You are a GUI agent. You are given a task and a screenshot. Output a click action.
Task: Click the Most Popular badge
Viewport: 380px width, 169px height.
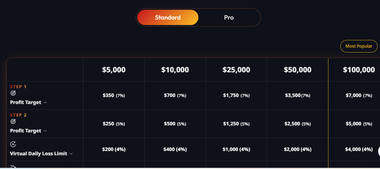coord(359,46)
